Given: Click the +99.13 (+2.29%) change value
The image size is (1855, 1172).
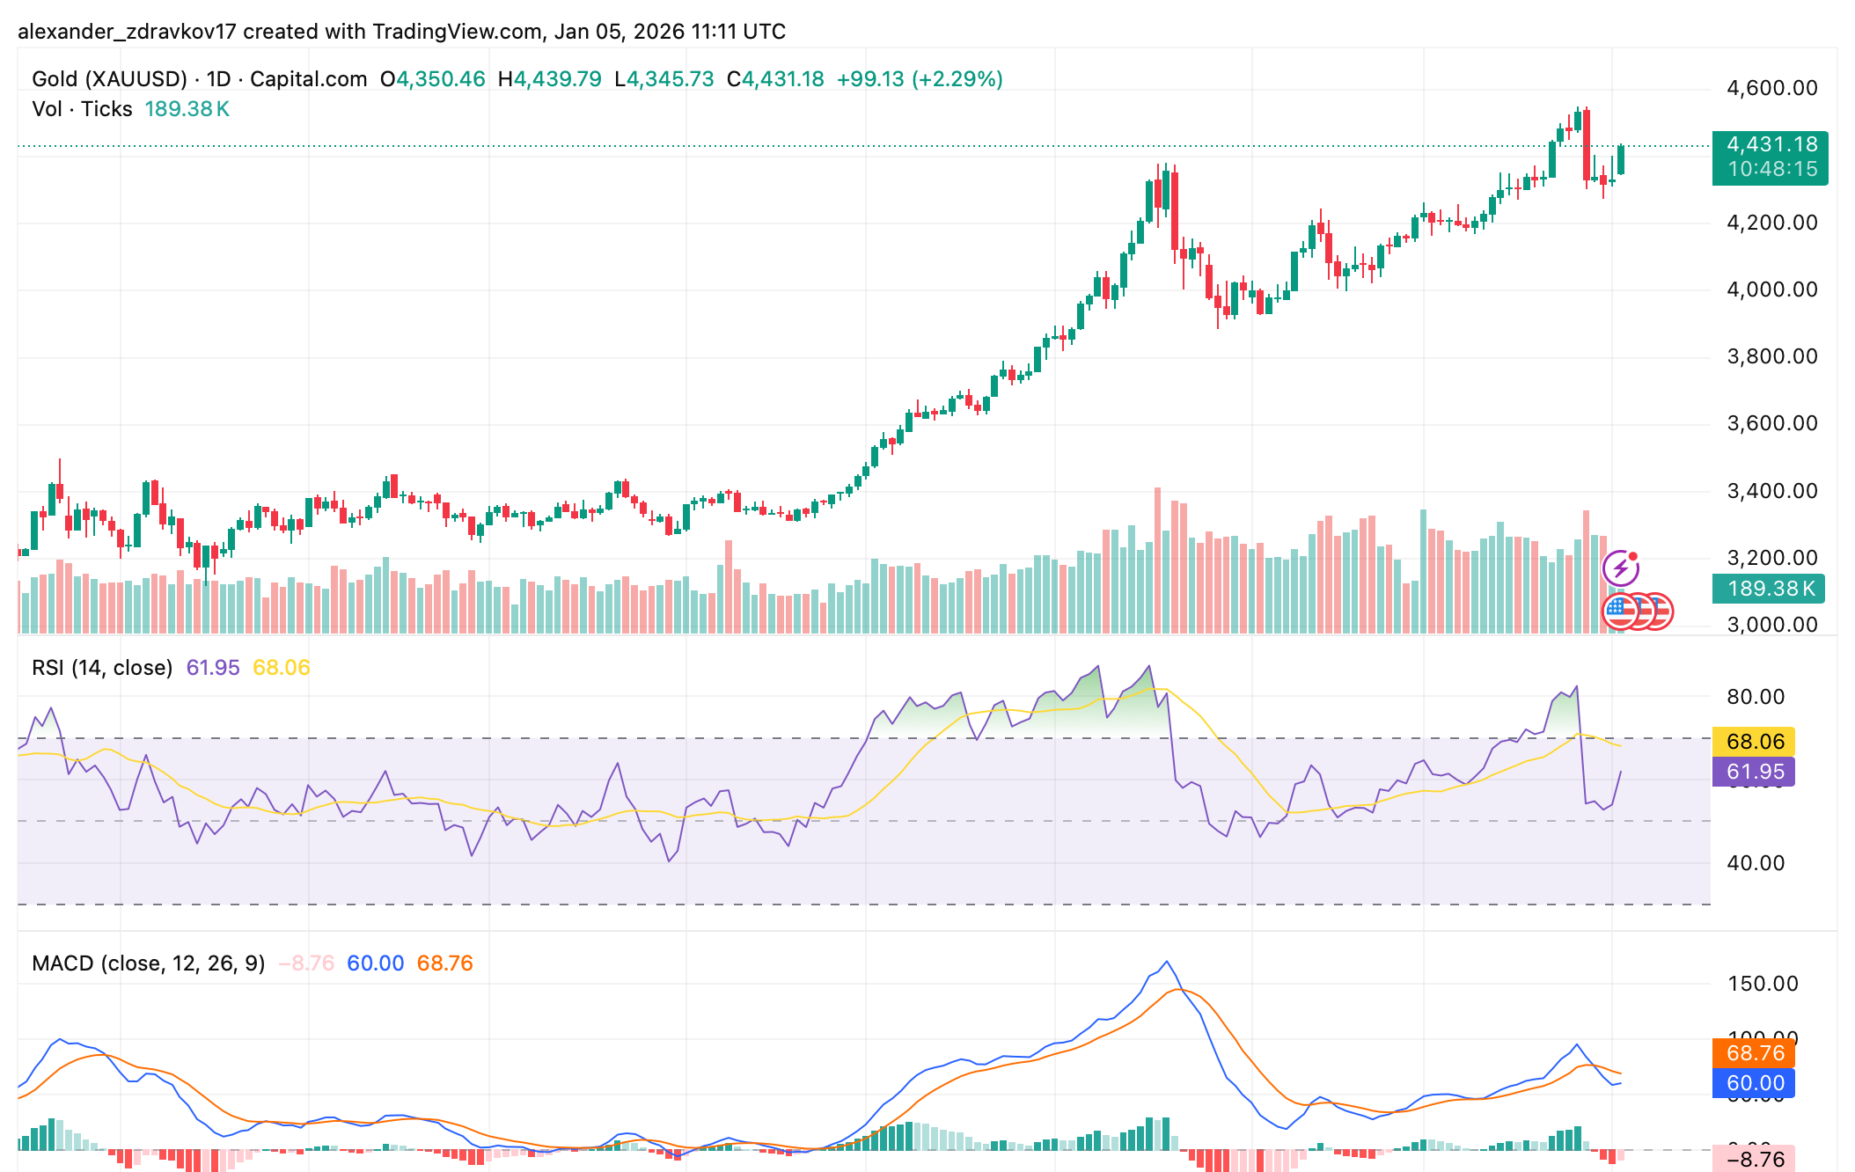Looking at the screenshot, I should [x=919, y=79].
